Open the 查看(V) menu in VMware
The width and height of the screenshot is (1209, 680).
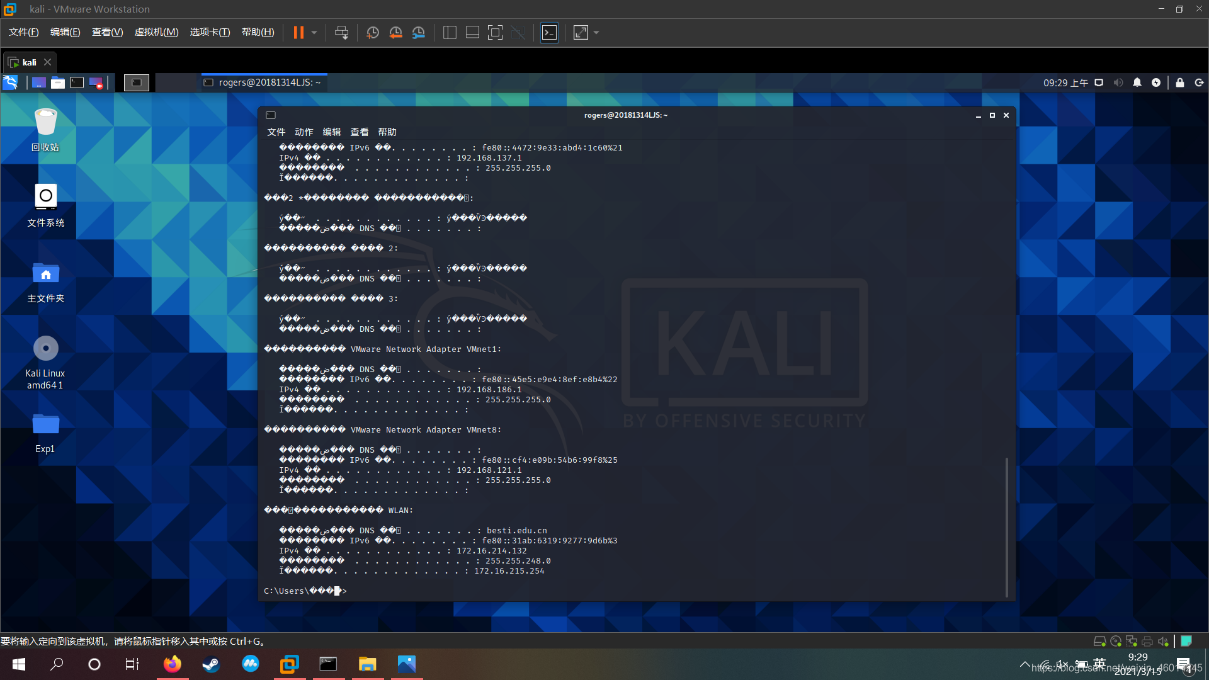[108, 32]
